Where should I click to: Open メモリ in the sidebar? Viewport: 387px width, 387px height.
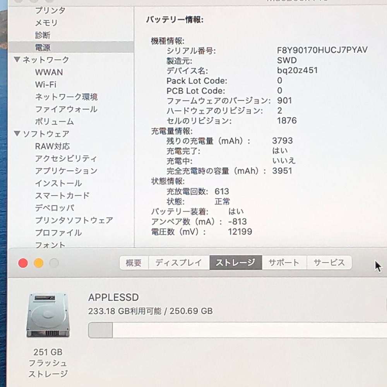click(x=46, y=23)
